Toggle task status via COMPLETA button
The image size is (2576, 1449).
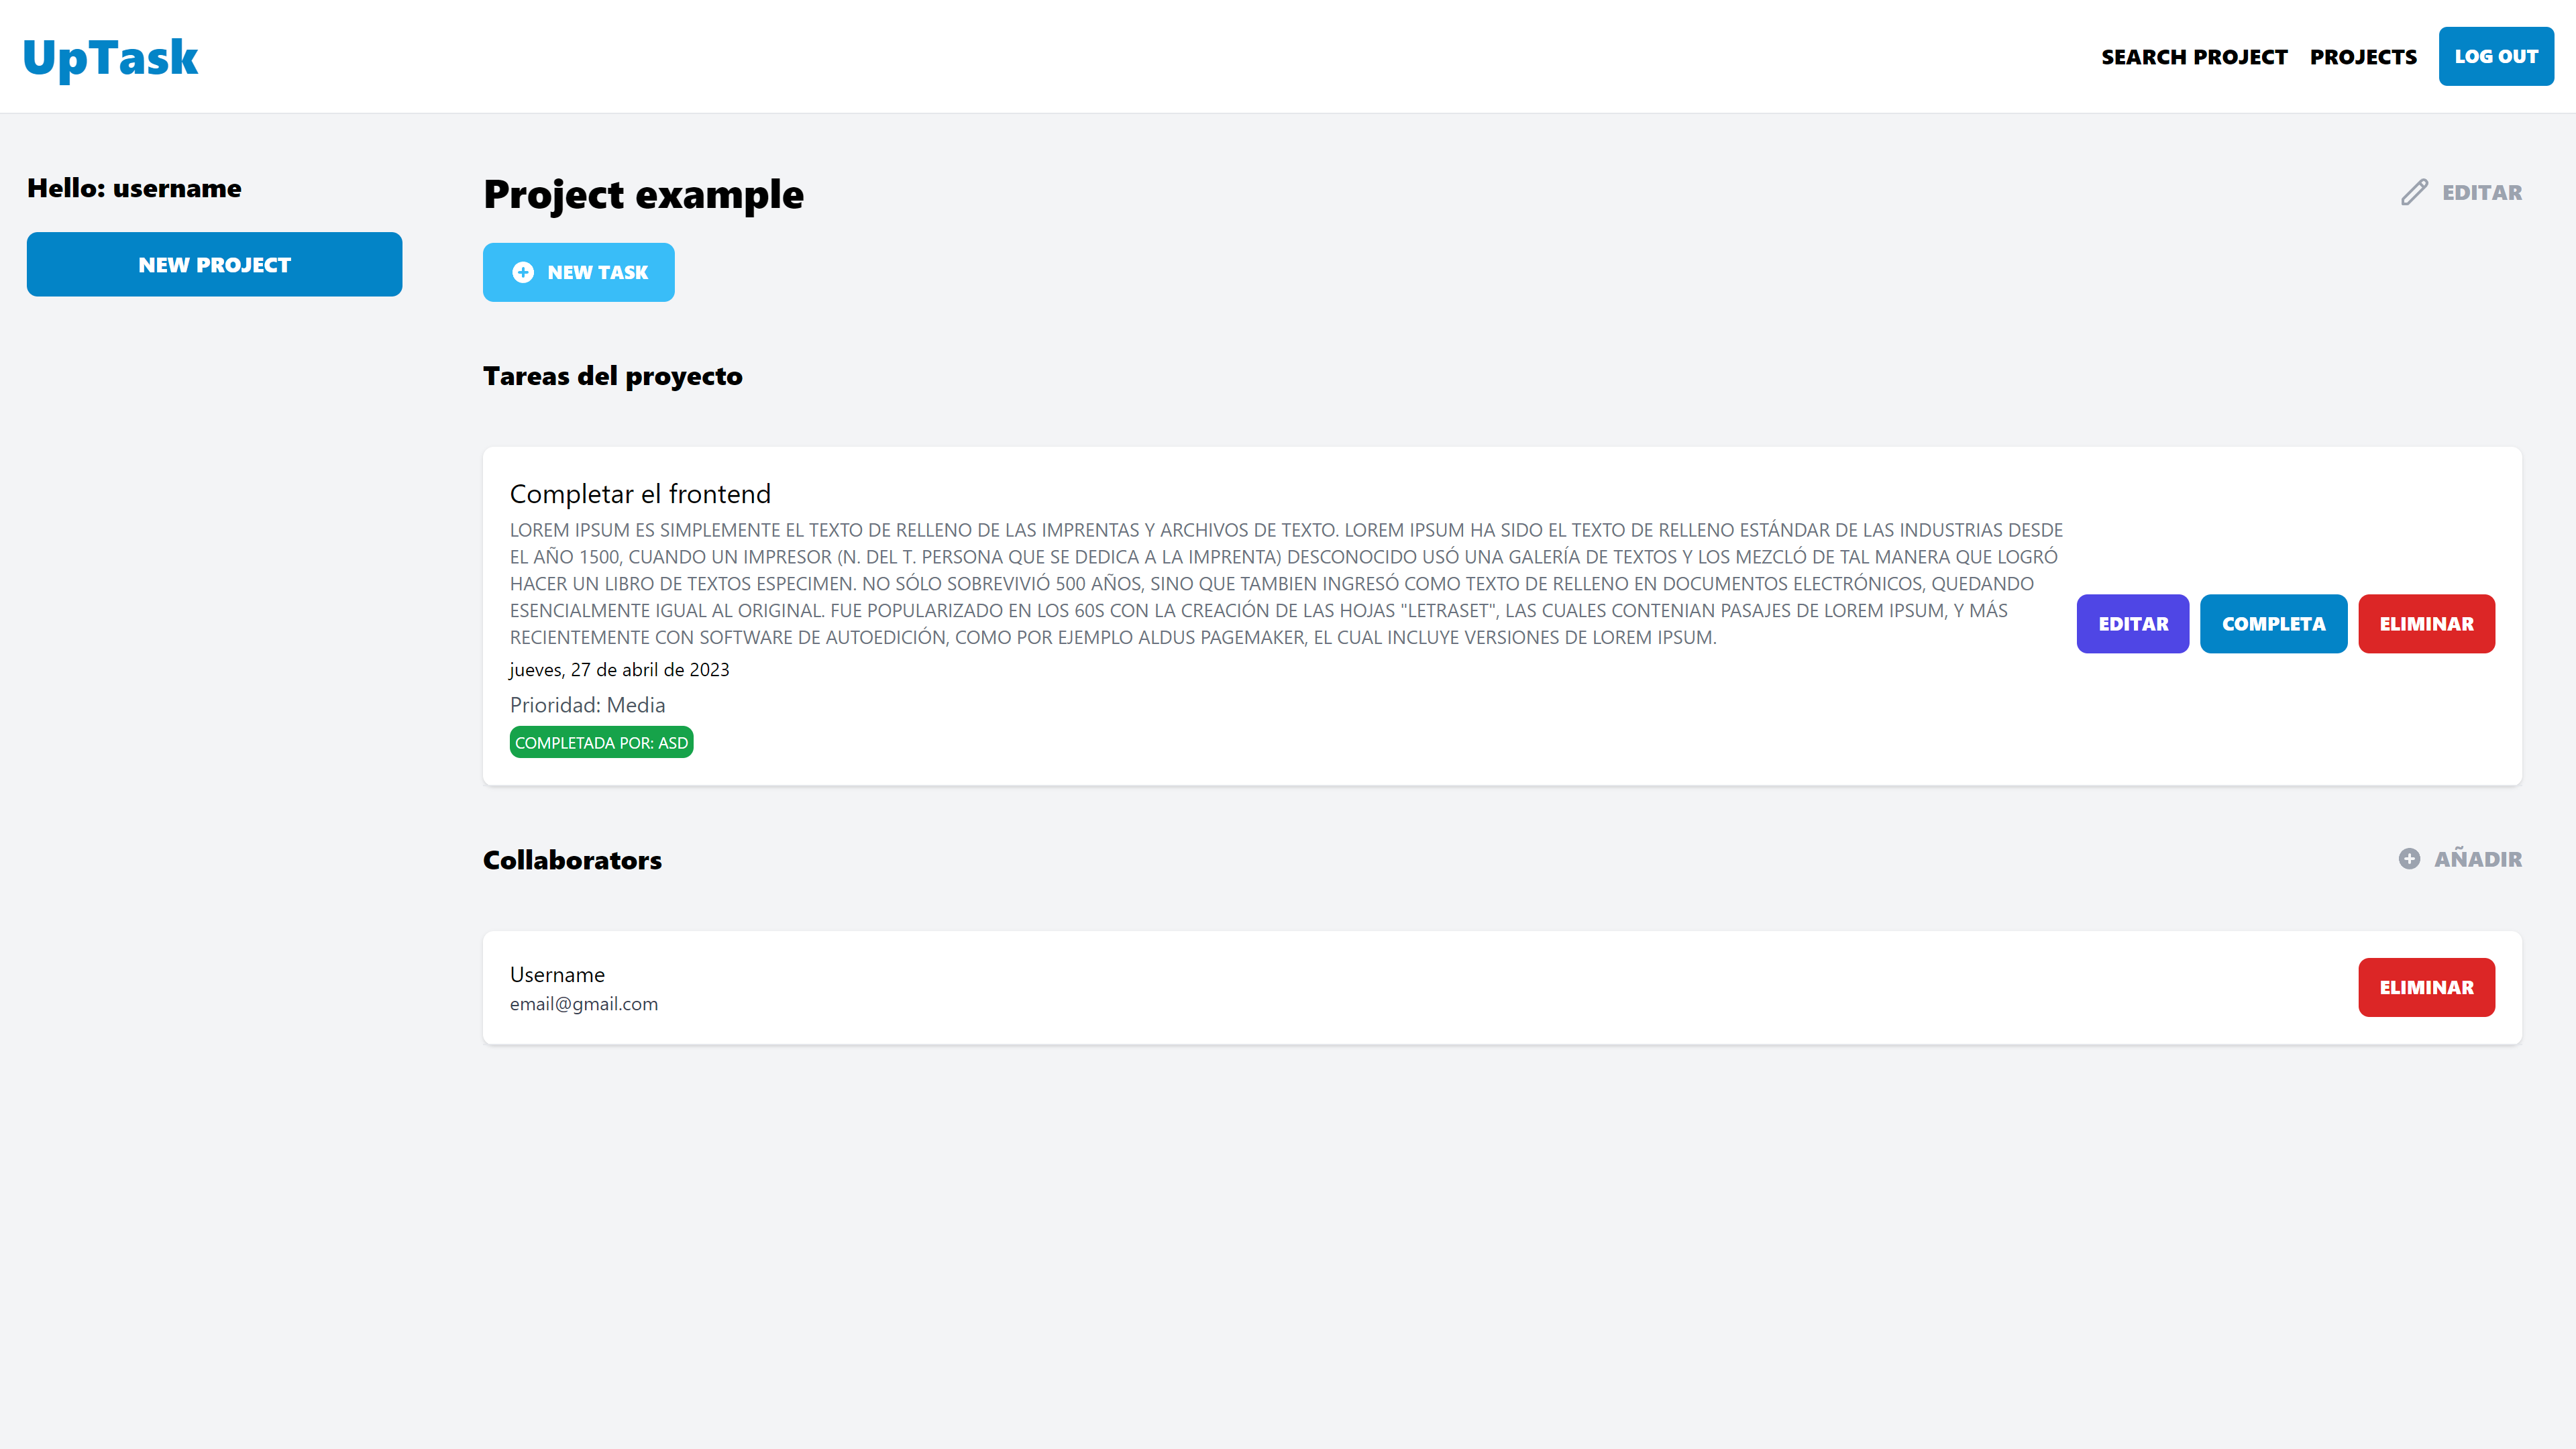point(2273,624)
